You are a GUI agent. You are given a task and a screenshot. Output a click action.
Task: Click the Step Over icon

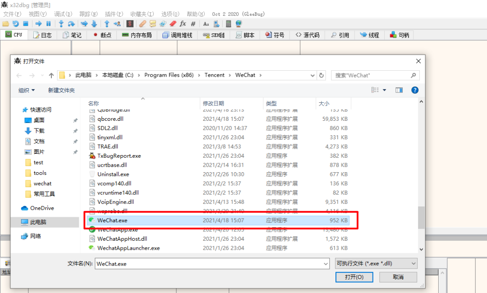pos(71,23)
